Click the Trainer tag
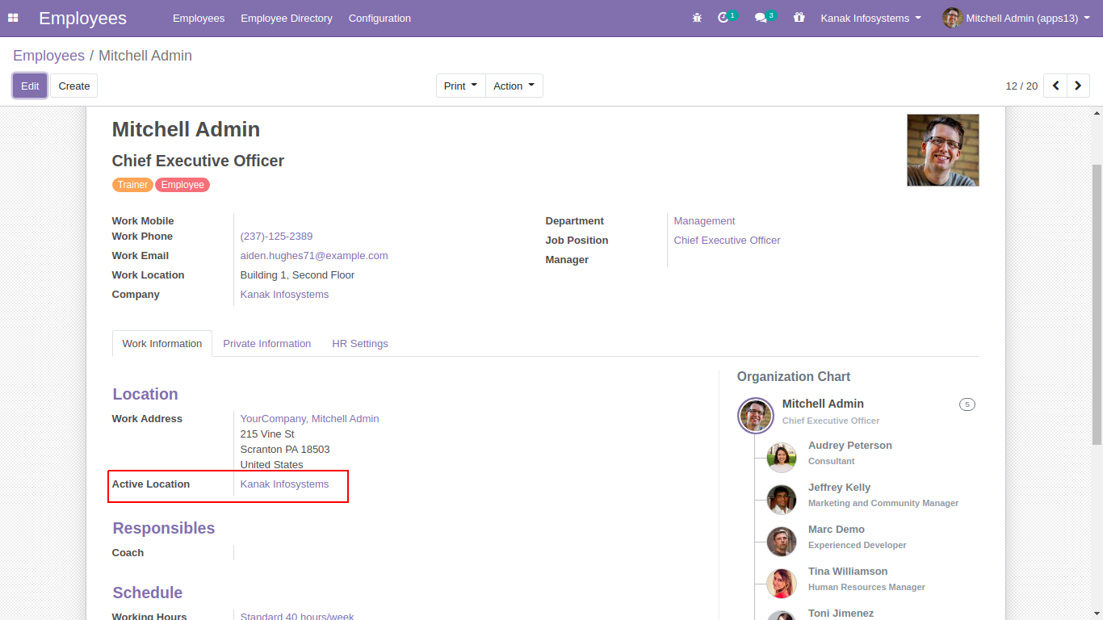The image size is (1103, 620). click(x=132, y=185)
